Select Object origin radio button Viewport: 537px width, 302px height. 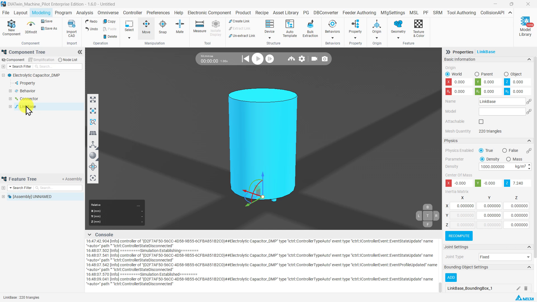[x=506, y=74]
